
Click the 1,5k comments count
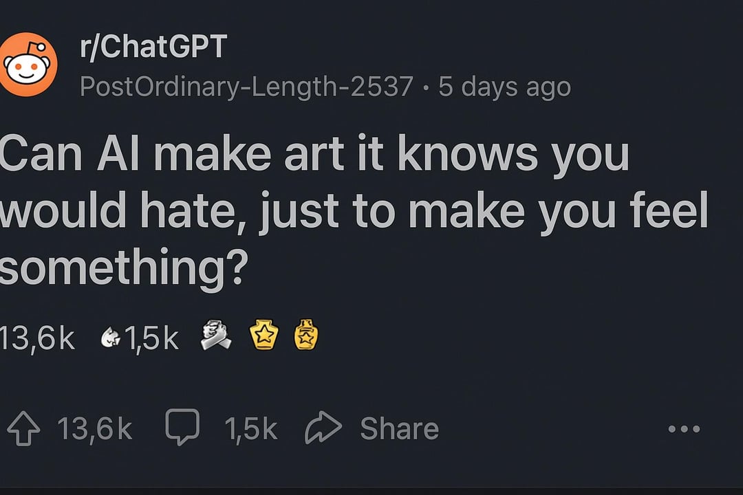coord(250,428)
